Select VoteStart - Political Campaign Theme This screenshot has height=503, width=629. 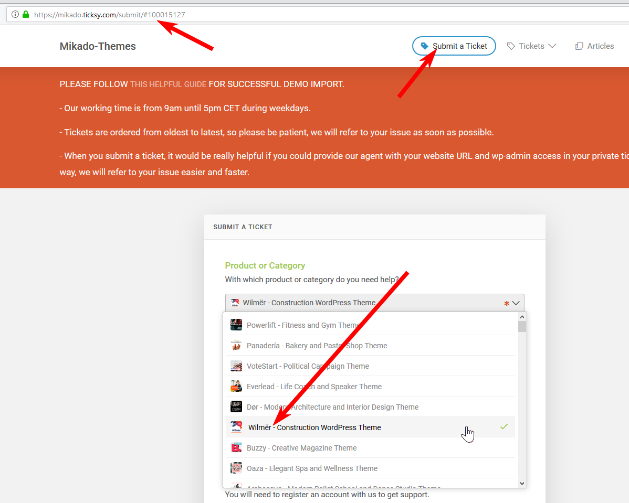(370, 366)
